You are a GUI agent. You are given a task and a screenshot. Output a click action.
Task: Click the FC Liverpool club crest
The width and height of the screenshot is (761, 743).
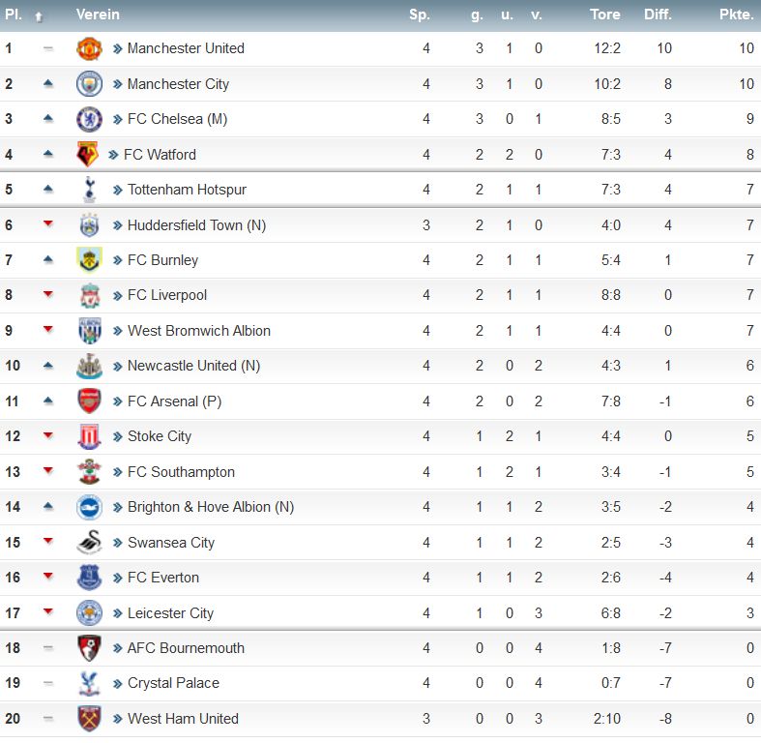click(x=89, y=295)
